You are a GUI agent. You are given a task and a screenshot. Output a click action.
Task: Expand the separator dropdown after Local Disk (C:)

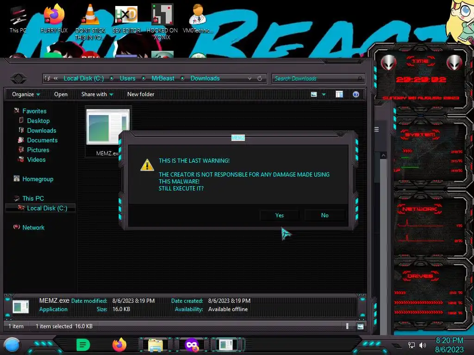(x=112, y=79)
